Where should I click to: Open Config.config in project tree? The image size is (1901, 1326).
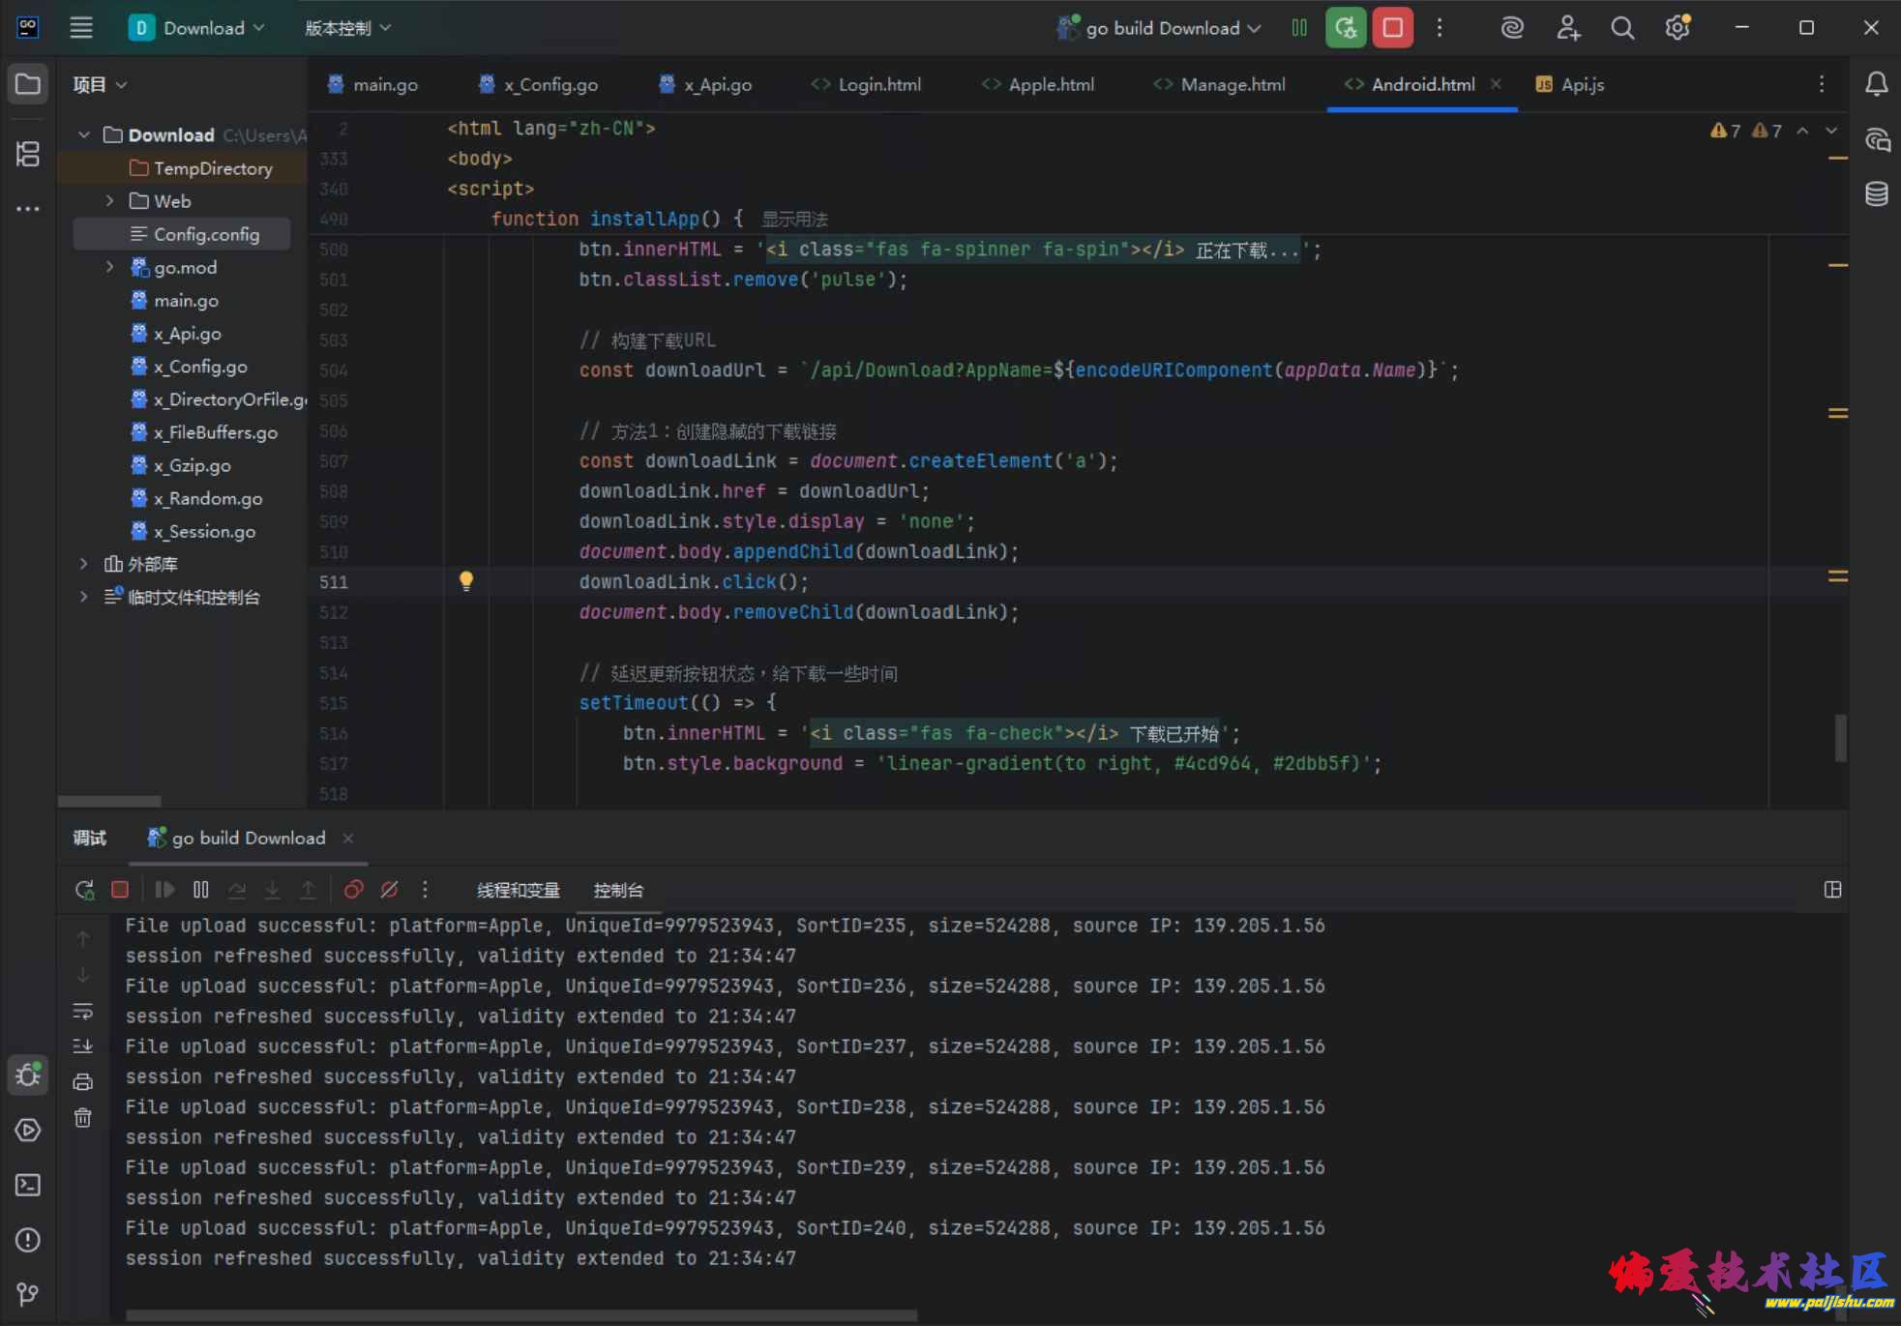tap(206, 234)
